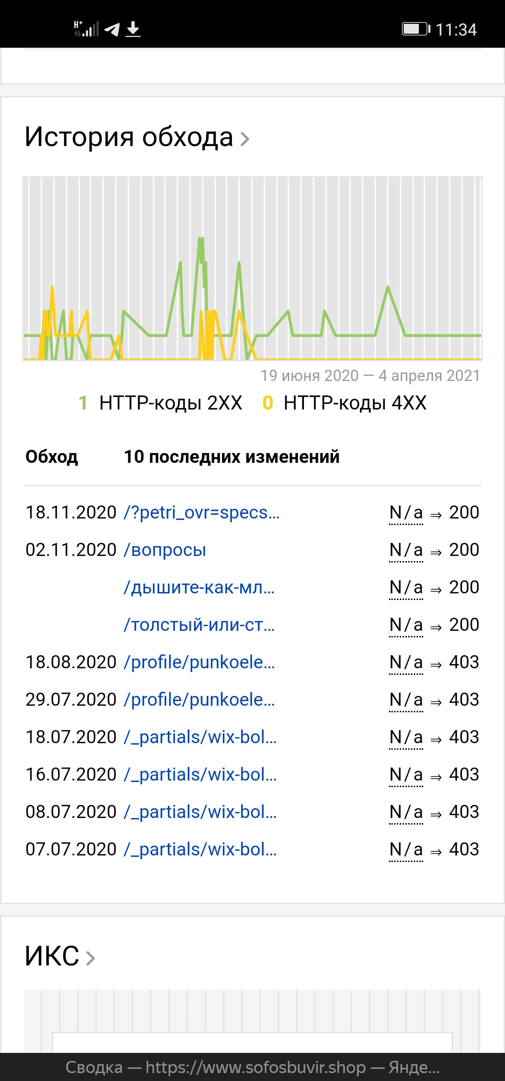Tap the mobile signal strength icon
This screenshot has height=1081, width=505.
pyautogui.click(x=87, y=29)
